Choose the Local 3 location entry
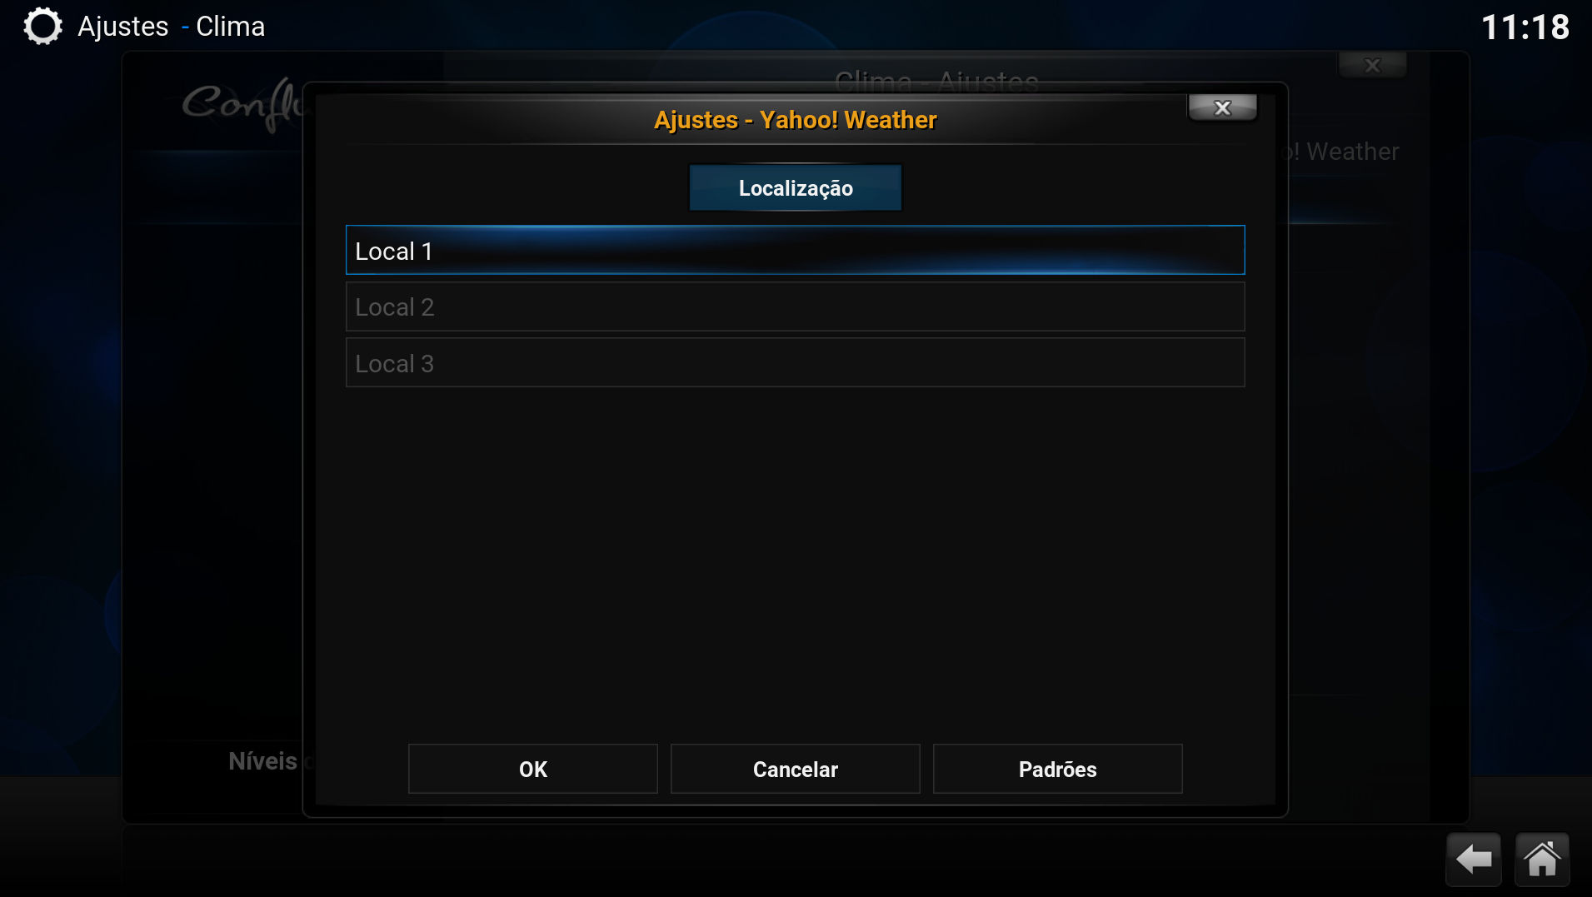The height and width of the screenshot is (897, 1592). [x=796, y=362]
